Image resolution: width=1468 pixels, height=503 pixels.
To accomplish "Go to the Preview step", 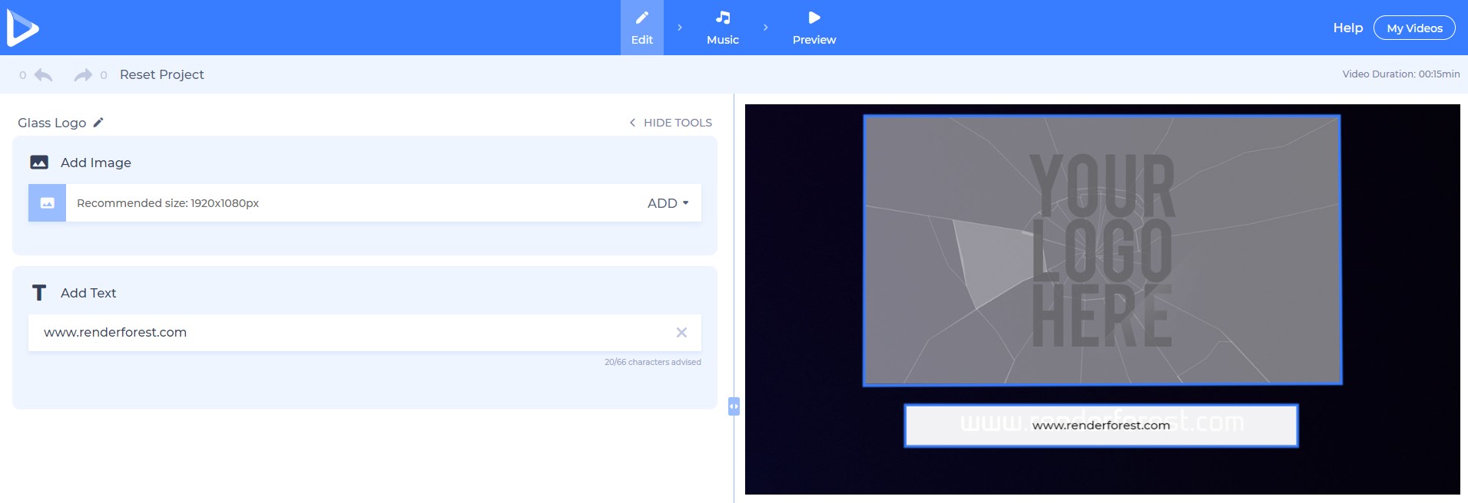I will click(x=814, y=28).
